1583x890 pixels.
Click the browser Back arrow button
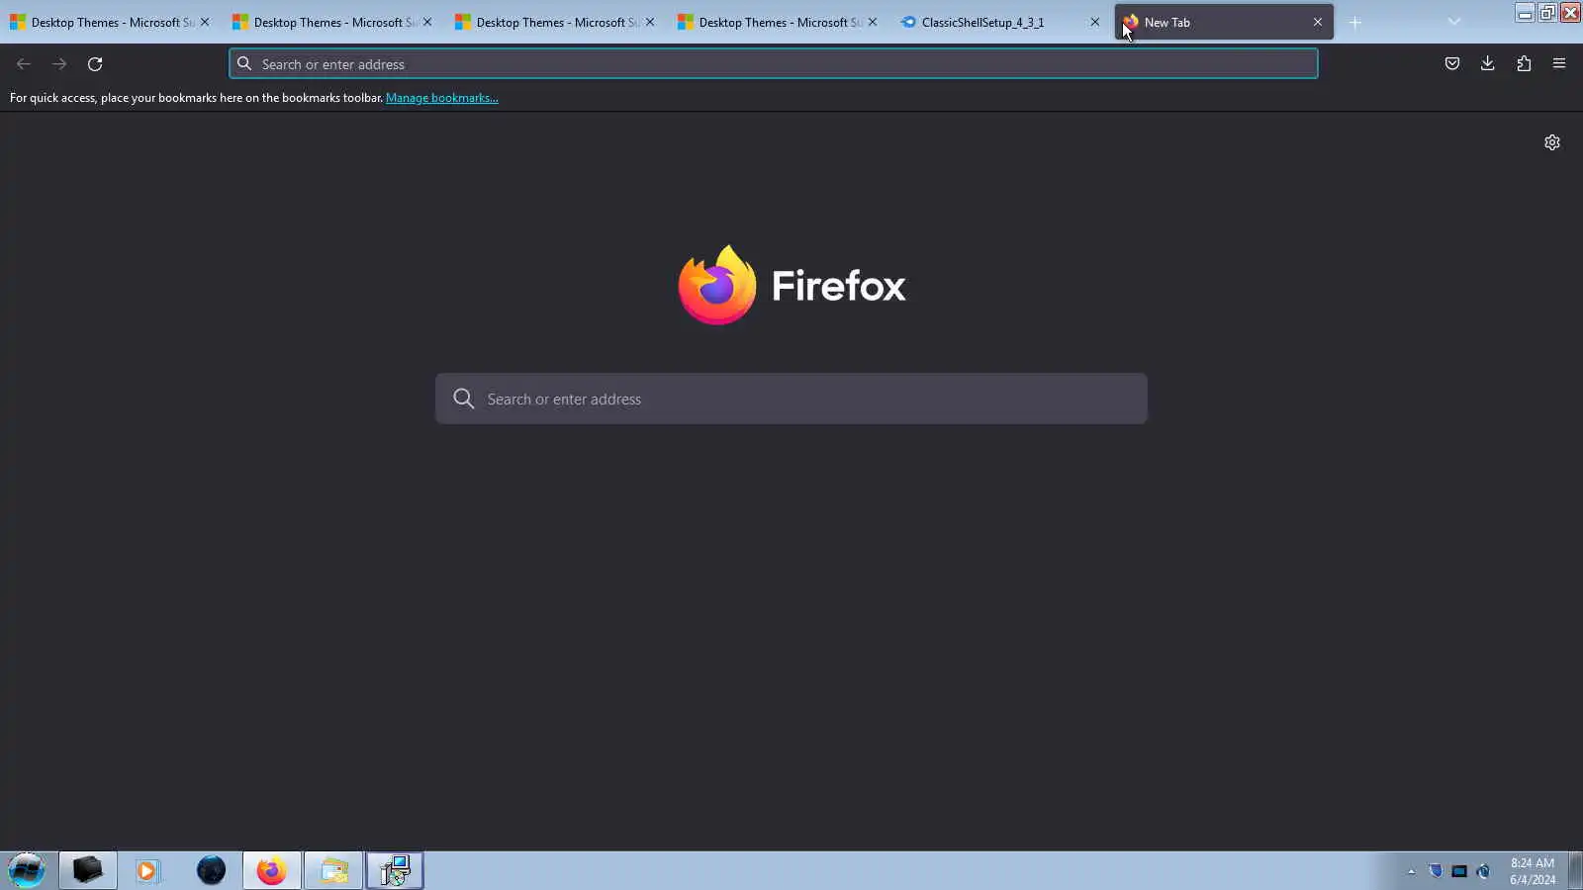coord(24,64)
